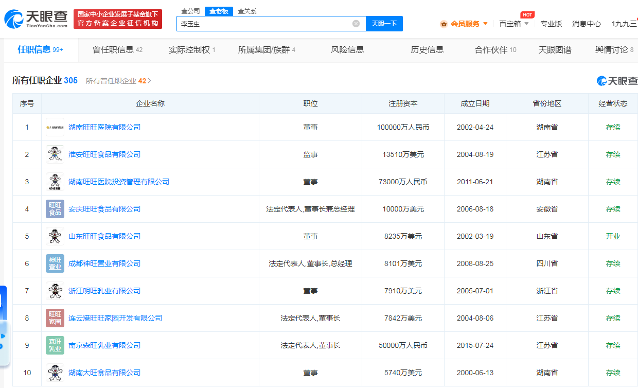Click the 神旺置业 logo tile

[55, 263]
